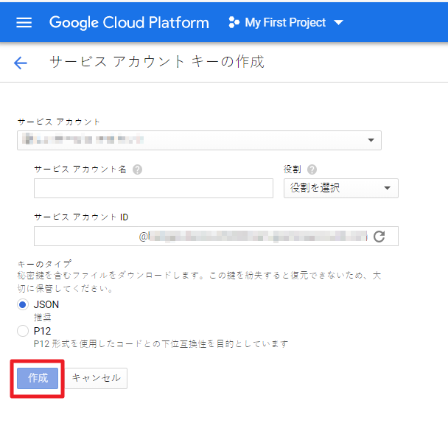
Task: Click the P12 label text
Action: [x=42, y=331]
